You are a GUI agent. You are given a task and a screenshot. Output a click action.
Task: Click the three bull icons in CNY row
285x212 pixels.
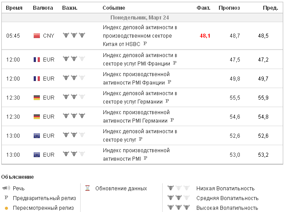click(74, 35)
